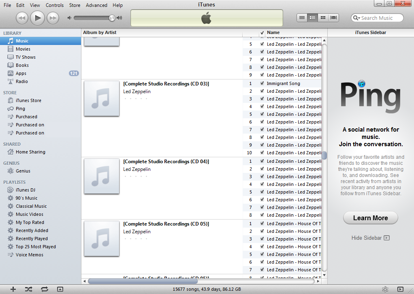The height and width of the screenshot is (294, 414).
Task: Open the Store menu
Action: pos(75,5)
